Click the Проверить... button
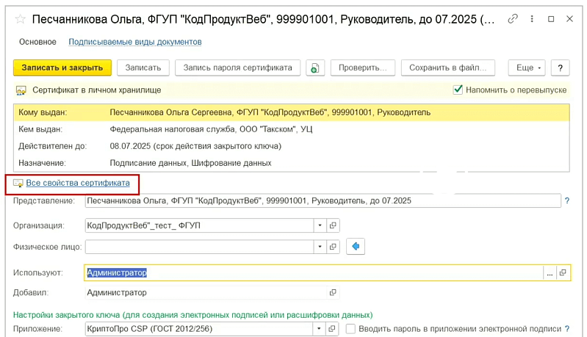 point(363,68)
